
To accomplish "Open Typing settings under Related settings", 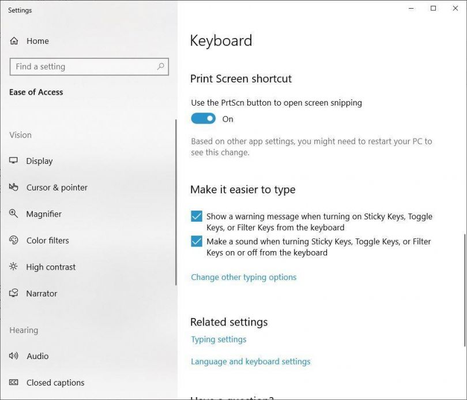I will 219,340.
